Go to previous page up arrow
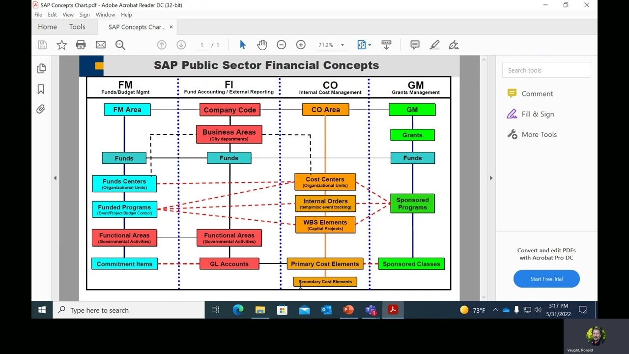This screenshot has width=629, height=354. [x=162, y=45]
